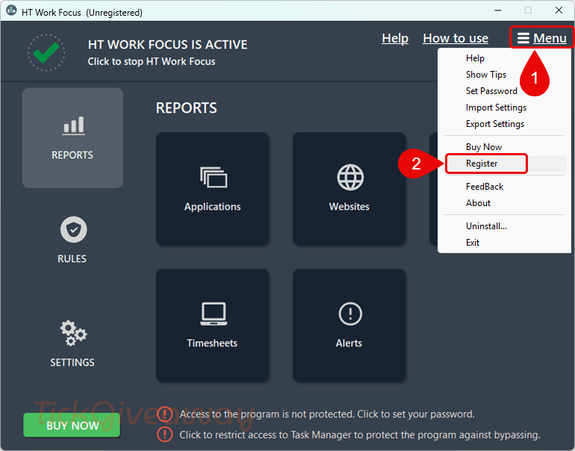This screenshot has height=451, width=575.
Task: Click the green checkmark active status icon
Action: (46, 53)
